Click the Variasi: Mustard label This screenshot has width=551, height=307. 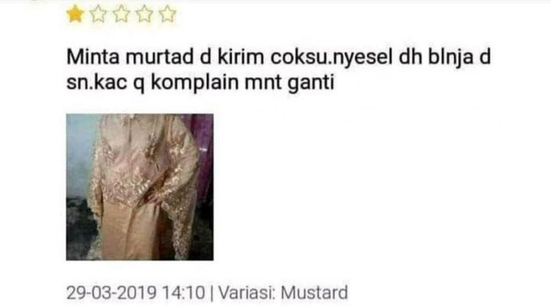283,293
